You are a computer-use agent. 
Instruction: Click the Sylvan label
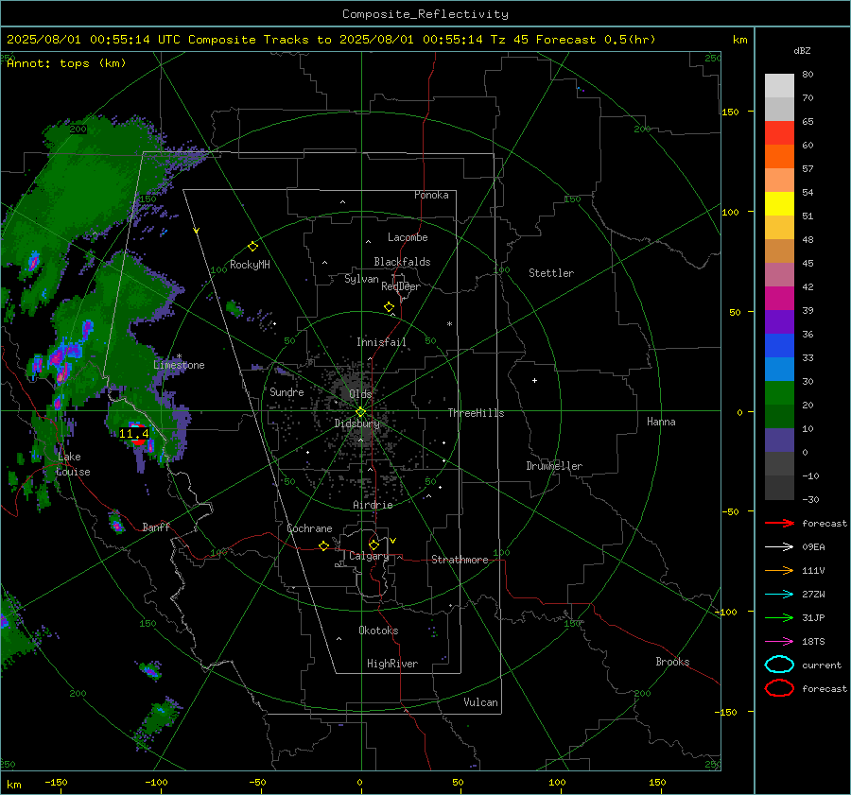pos(361,279)
